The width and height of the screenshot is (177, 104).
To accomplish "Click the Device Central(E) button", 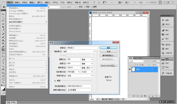I will click(x=109, y=65).
